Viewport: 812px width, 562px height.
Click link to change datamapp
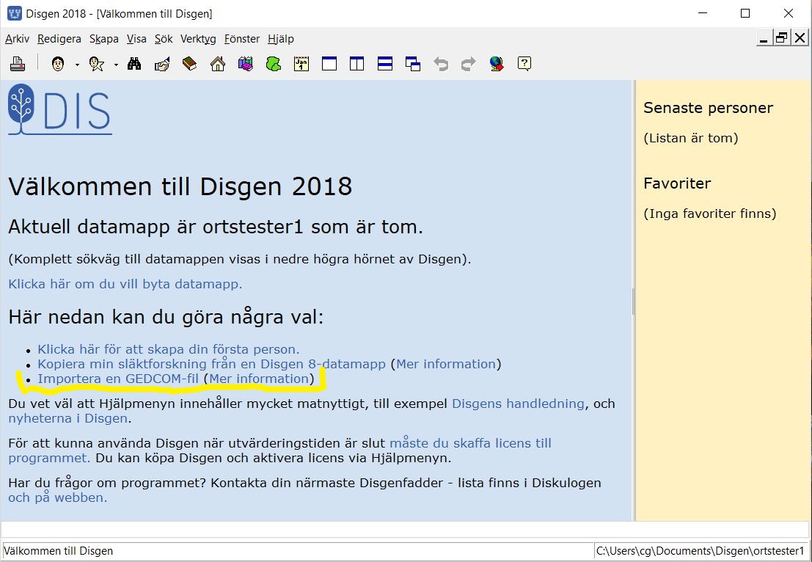click(125, 284)
